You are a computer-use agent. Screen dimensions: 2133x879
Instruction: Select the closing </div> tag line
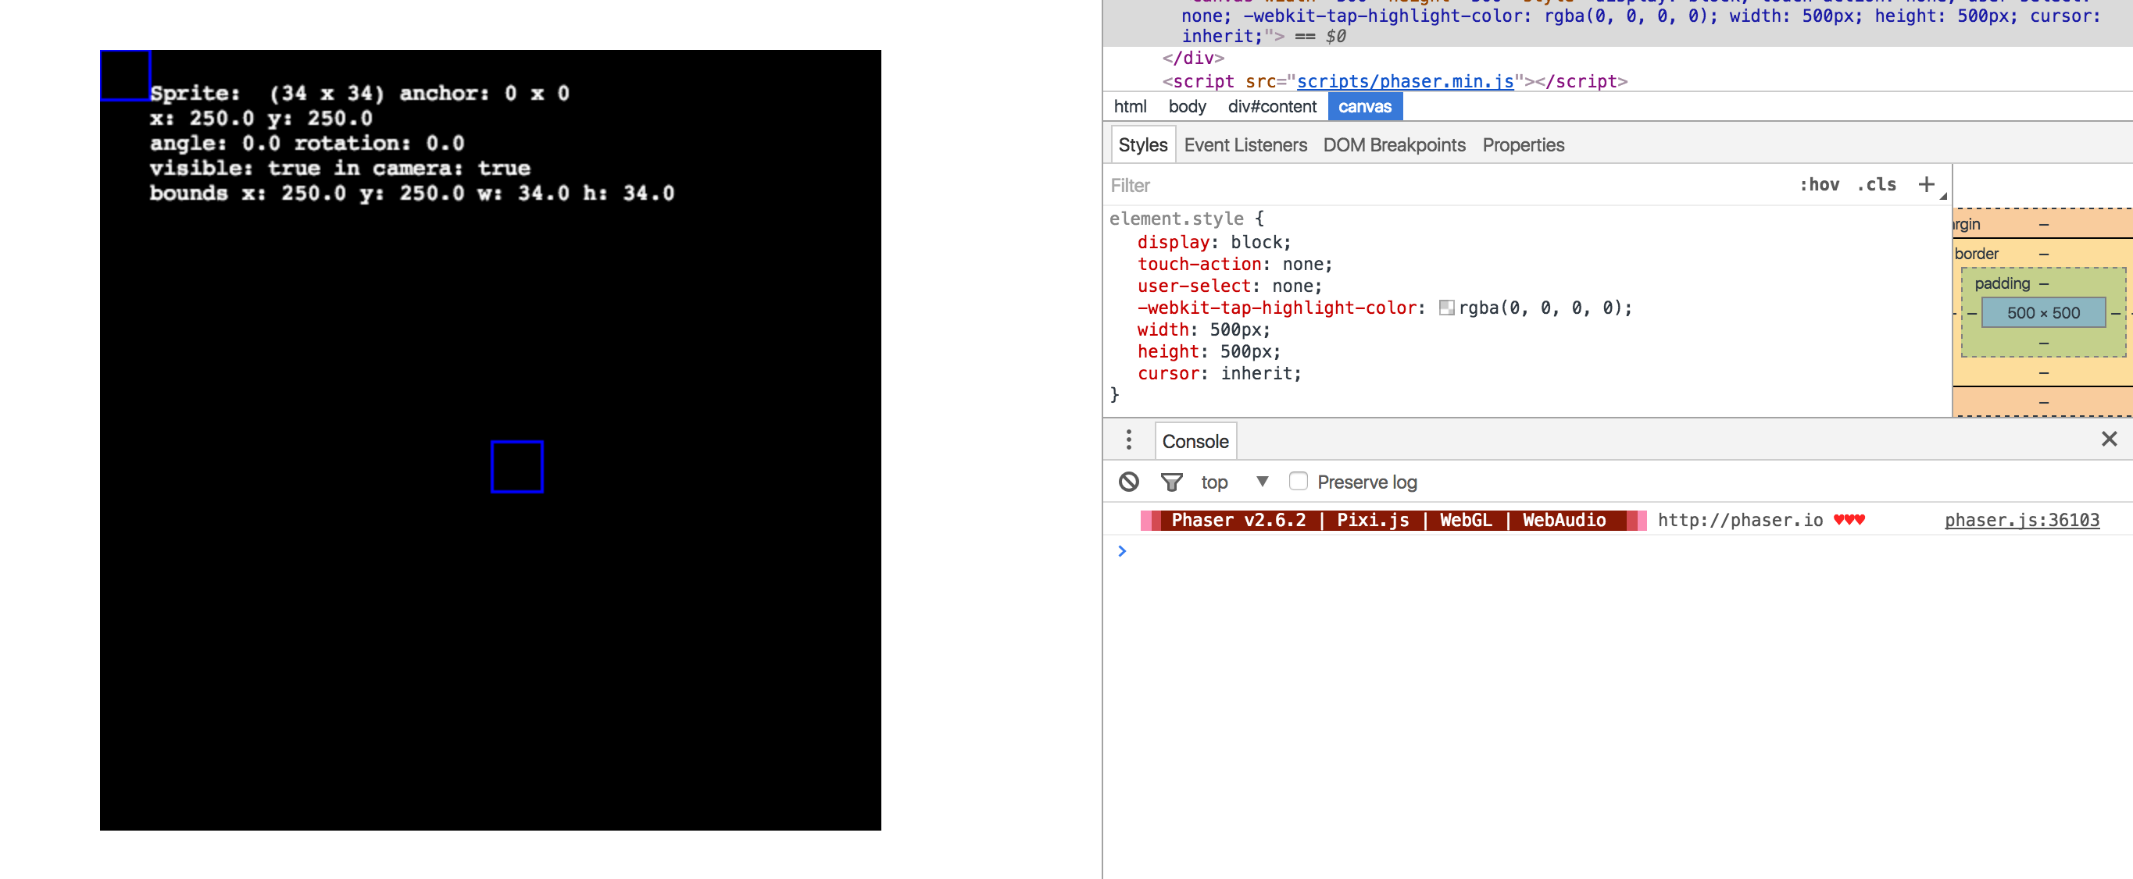(1192, 58)
